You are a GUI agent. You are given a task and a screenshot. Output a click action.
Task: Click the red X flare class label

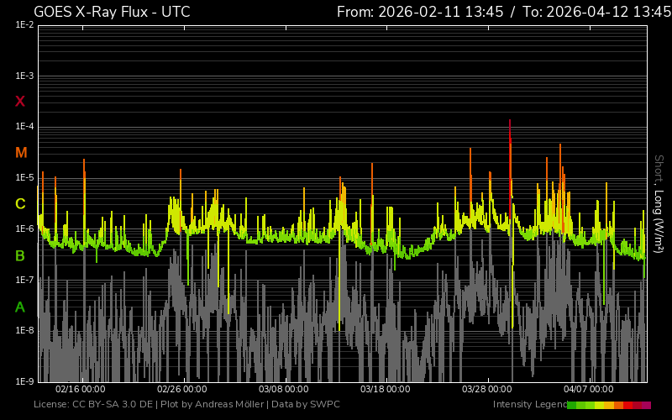[20, 102]
